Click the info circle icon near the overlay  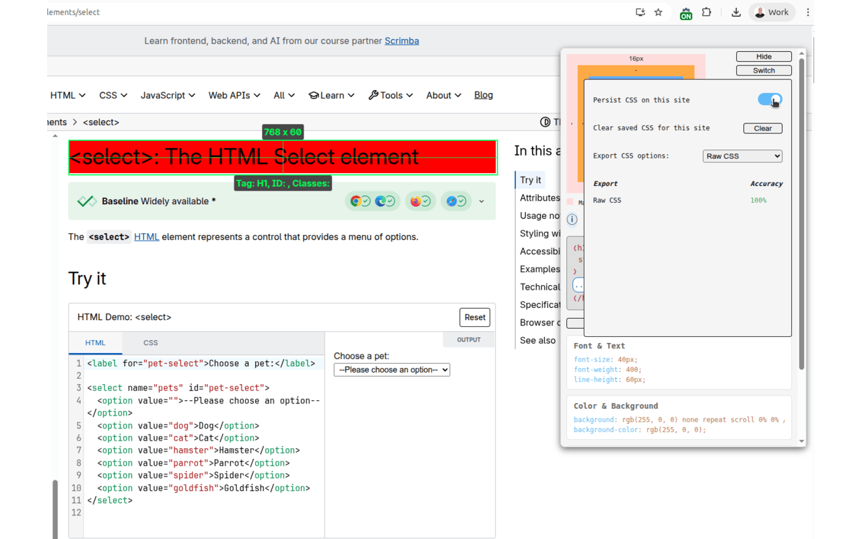572,219
